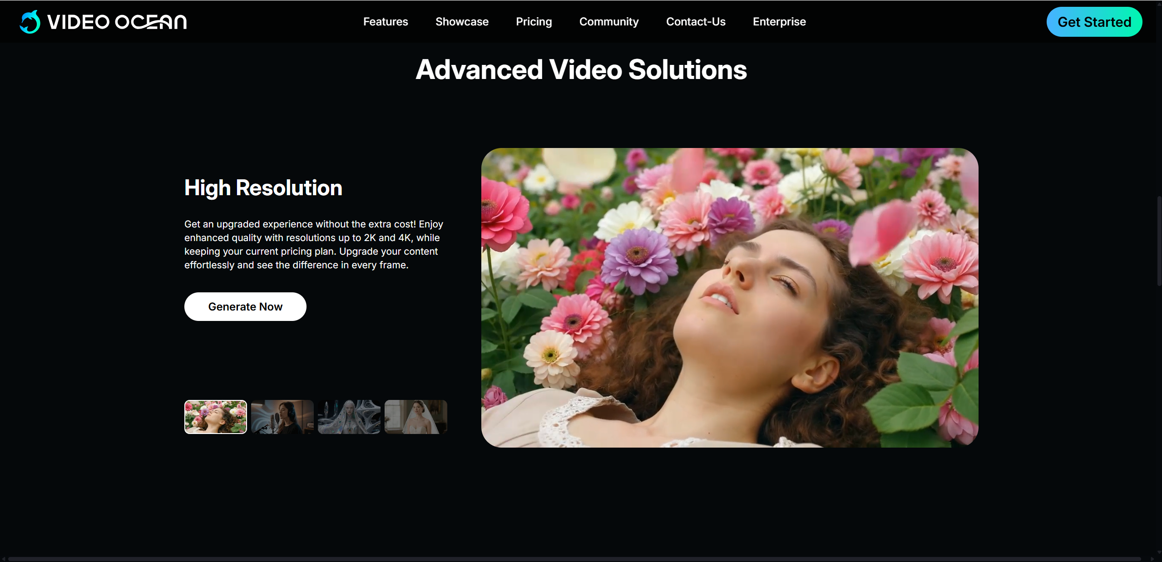
Task: Click the vertical page scrollbar thumb
Action: [1158, 241]
